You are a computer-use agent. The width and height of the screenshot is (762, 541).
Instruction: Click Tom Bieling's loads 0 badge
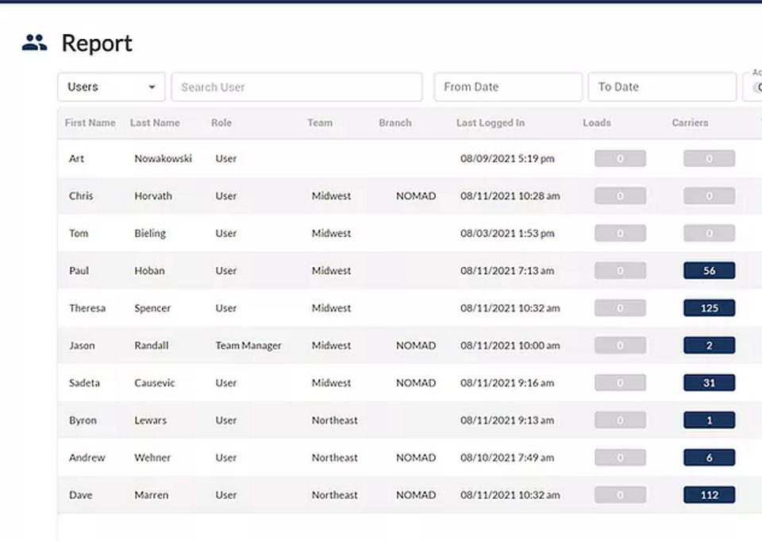click(620, 234)
